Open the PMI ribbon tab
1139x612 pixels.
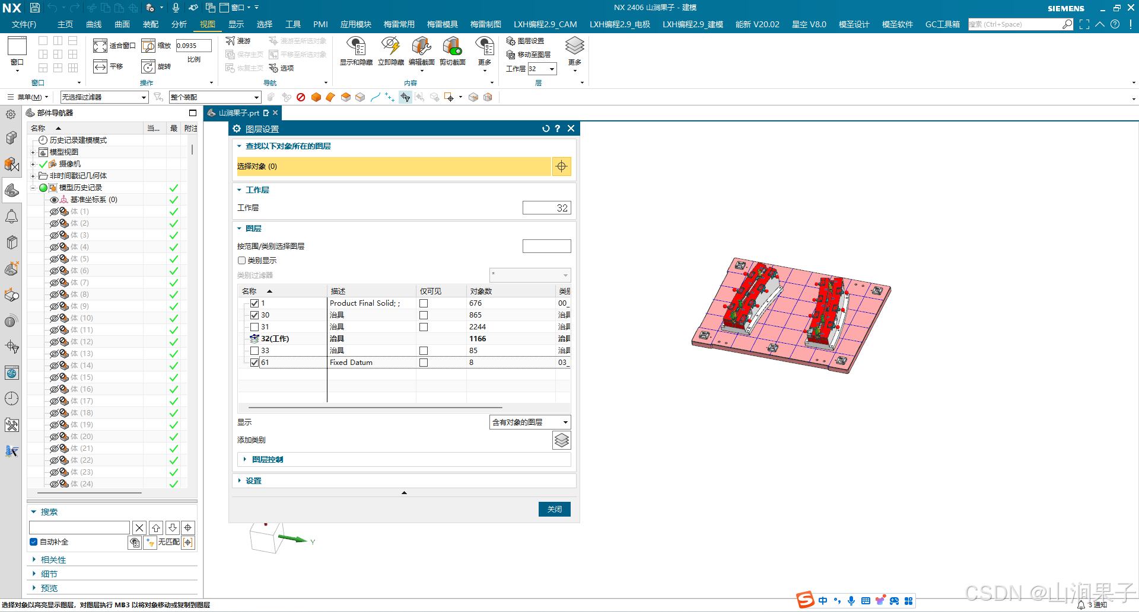[320, 24]
